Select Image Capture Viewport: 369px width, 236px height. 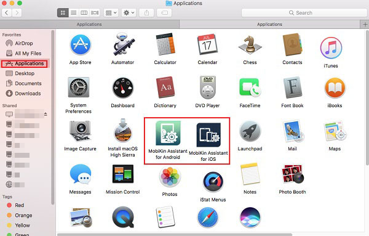(x=80, y=131)
